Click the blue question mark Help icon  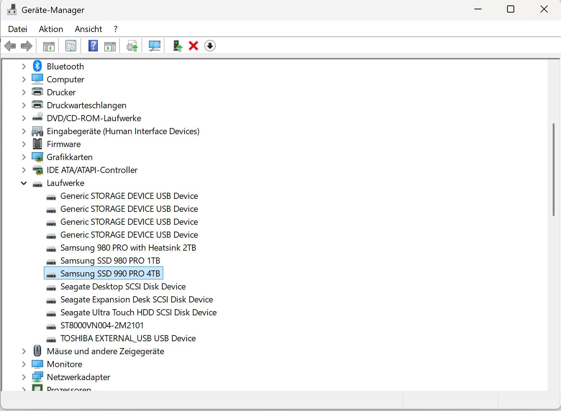(93, 46)
